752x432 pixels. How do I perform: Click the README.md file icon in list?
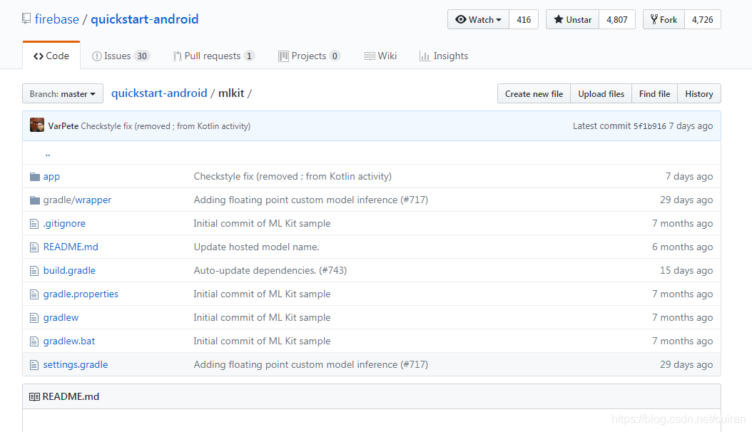point(34,247)
